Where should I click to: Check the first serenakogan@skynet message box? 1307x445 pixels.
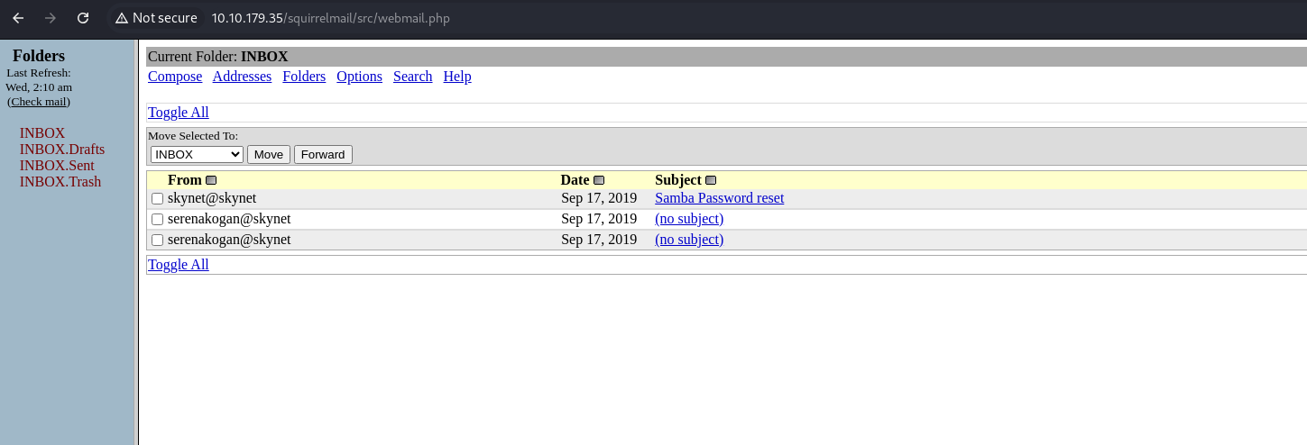tap(157, 219)
